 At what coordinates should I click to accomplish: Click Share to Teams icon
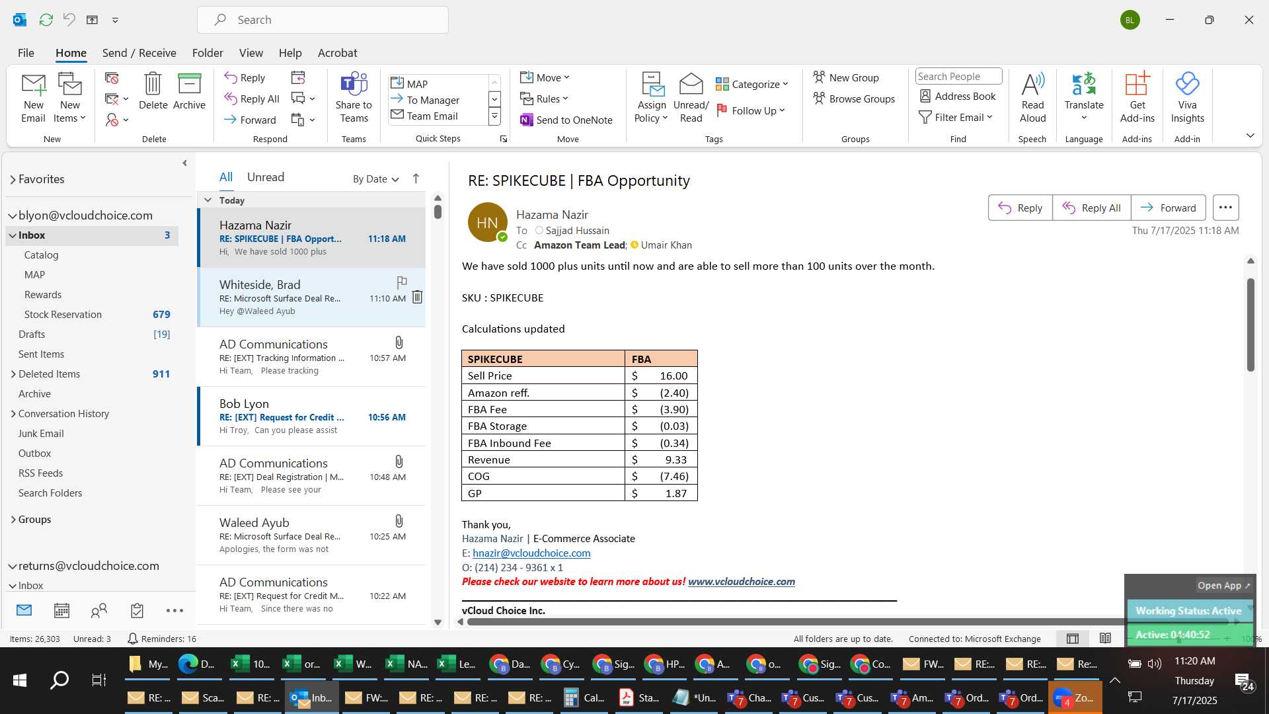(x=354, y=84)
